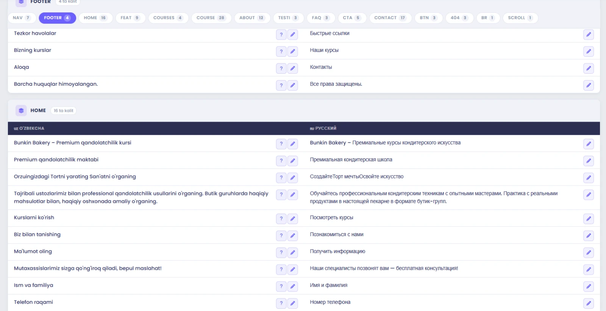Viewport: 606px width, 311px height.
Task: Edit Russian text 'Познакомиться с нами'
Action: coord(588,236)
